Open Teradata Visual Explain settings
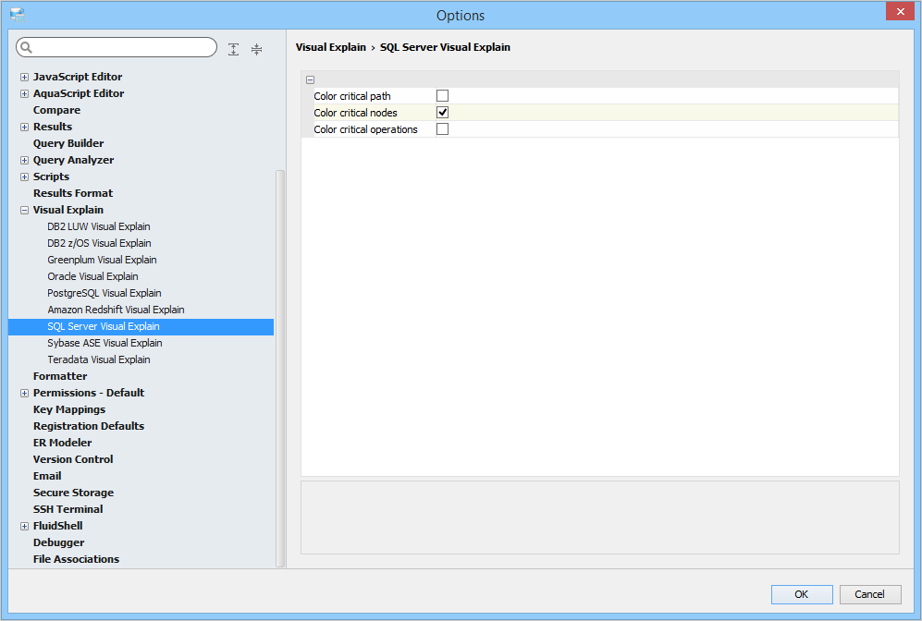Screen dimensions: 922x621 pos(99,359)
